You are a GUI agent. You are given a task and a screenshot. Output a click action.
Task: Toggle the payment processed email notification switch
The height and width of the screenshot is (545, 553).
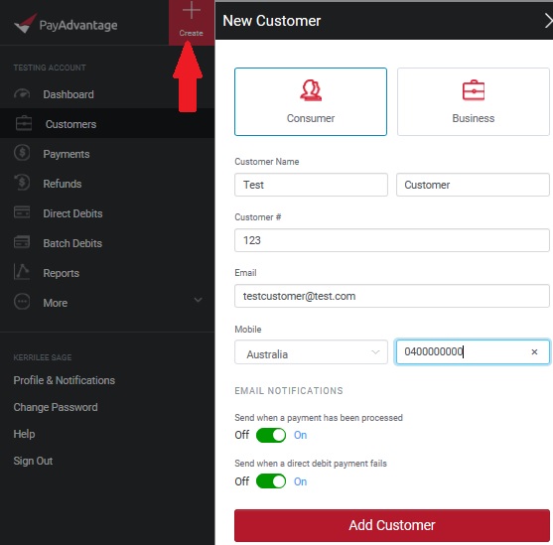click(x=271, y=435)
